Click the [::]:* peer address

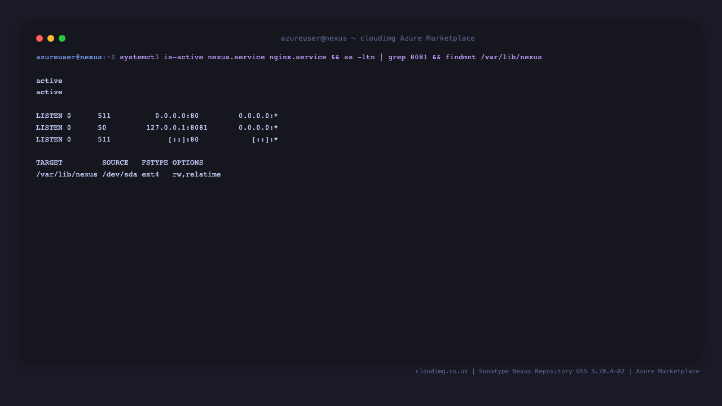click(265, 139)
